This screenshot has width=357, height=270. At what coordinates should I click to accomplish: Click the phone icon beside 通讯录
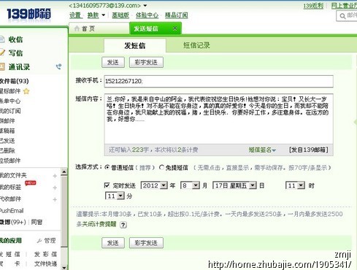coord(58,66)
